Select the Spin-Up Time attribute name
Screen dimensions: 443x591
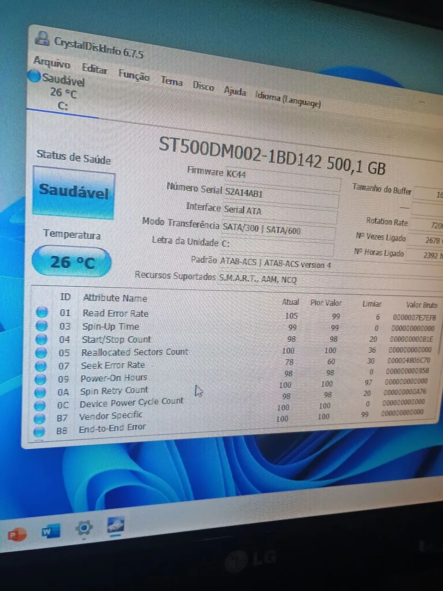tap(111, 326)
